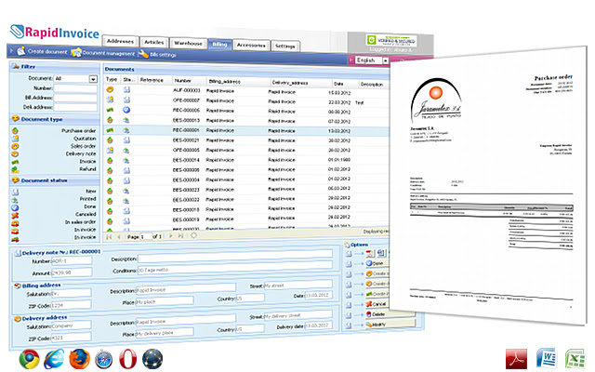
Task: Click the Done status icon of REC-000006
Action: pyautogui.click(x=126, y=110)
